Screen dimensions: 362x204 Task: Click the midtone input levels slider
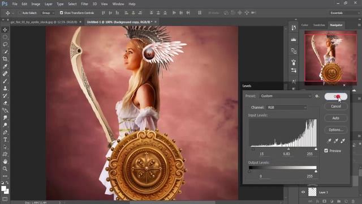click(x=288, y=149)
